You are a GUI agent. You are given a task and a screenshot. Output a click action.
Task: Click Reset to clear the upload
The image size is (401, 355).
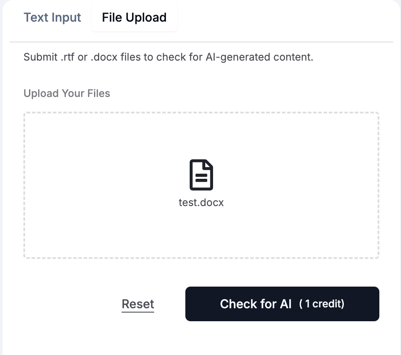137,304
